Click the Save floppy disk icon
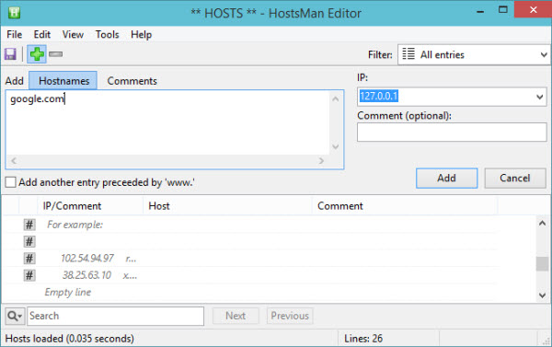552x347 pixels. coord(10,54)
